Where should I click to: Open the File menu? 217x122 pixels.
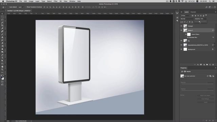click(x=20, y=1)
